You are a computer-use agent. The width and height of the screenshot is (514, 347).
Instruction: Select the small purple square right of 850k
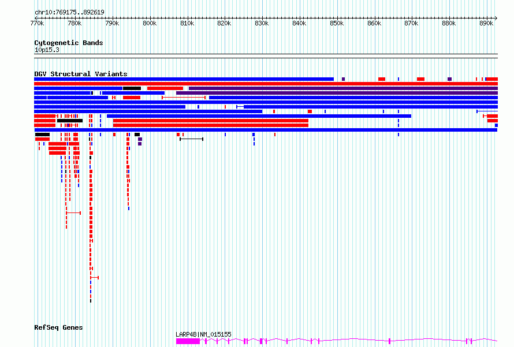pyautogui.click(x=343, y=79)
